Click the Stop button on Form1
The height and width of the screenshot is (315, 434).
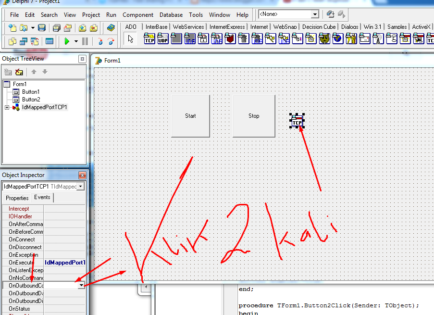(x=254, y=116)
